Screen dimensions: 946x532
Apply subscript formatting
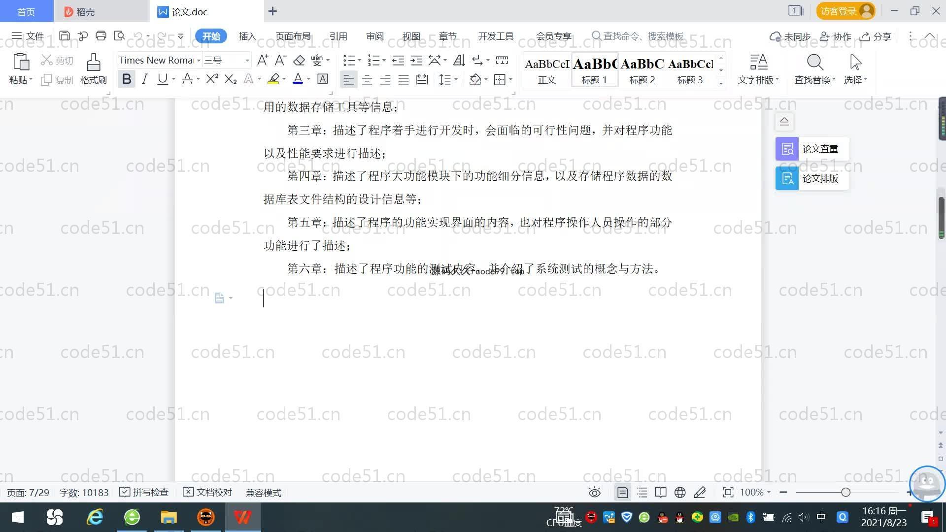[231, 79]
